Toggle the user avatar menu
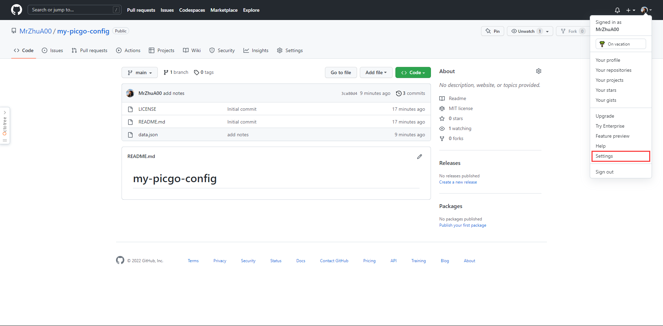663x326 pixels. tap(646, 10)
